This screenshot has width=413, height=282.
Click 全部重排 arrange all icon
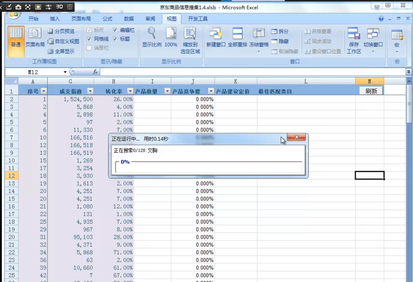click(x=237, y=38)
